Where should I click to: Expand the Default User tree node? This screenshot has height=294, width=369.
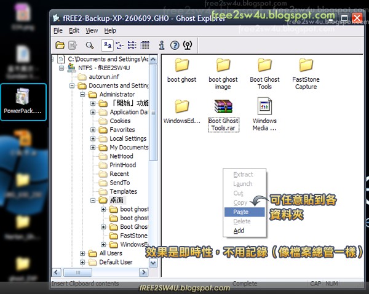pos(82,262)
